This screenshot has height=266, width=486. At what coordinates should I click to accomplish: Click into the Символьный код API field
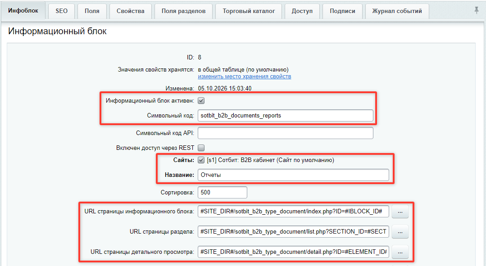(286, 133)
